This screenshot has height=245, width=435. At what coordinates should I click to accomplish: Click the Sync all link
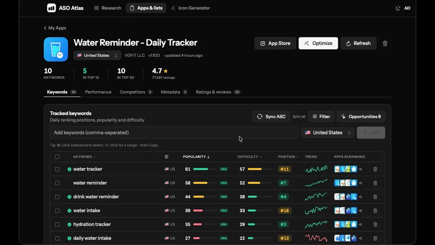tap(299, 116)
